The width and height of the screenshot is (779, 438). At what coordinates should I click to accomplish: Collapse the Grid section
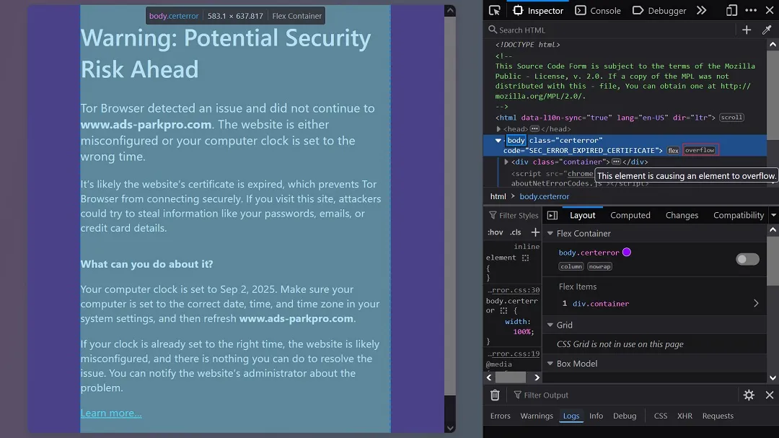tap(550, 325)
